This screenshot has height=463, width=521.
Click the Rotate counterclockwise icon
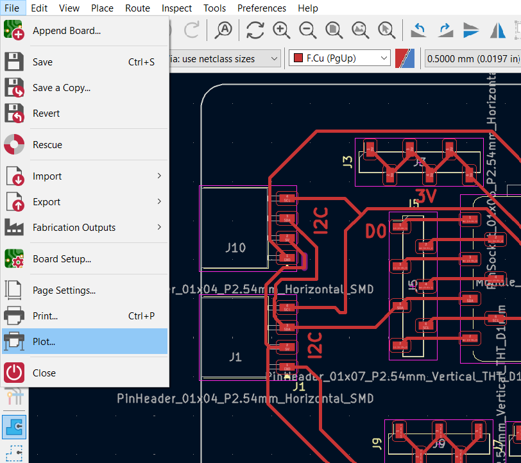pos(419,29)
